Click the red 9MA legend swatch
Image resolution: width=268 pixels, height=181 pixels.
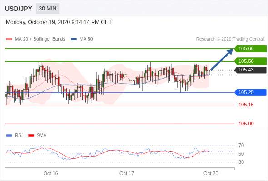[x=31, y=136]
